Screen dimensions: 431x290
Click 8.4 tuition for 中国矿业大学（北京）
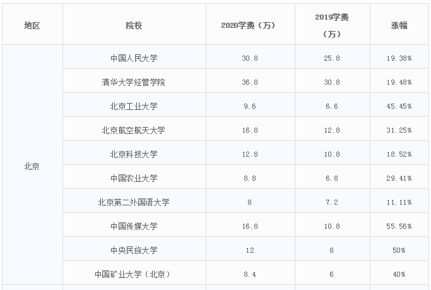(x=250, y=274)
